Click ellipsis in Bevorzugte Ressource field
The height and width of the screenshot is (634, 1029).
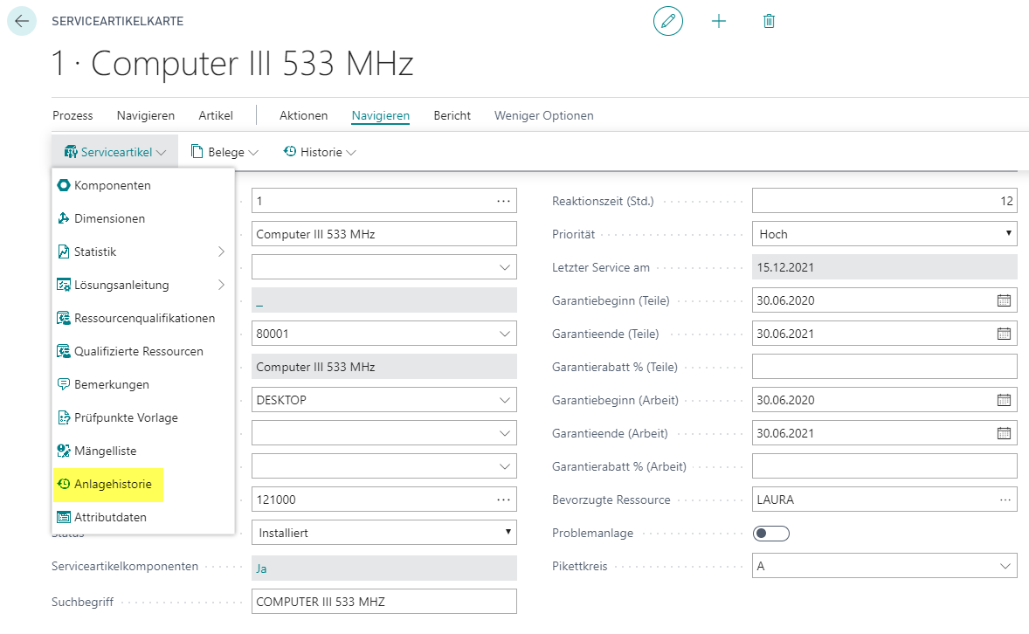(1005, 500)
